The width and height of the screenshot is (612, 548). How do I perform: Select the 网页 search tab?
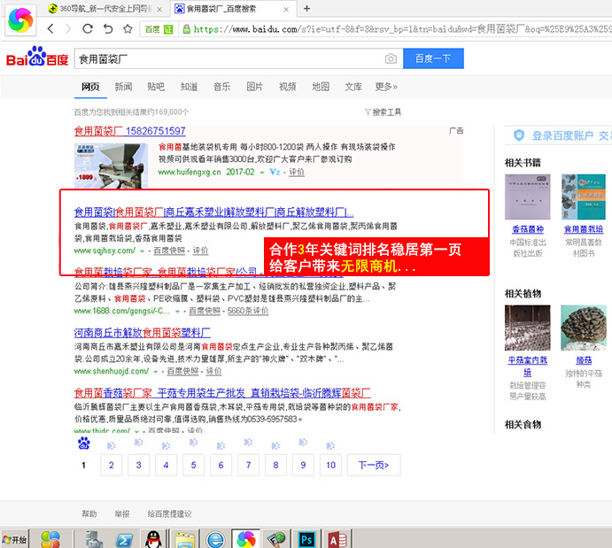coord(90,87)
